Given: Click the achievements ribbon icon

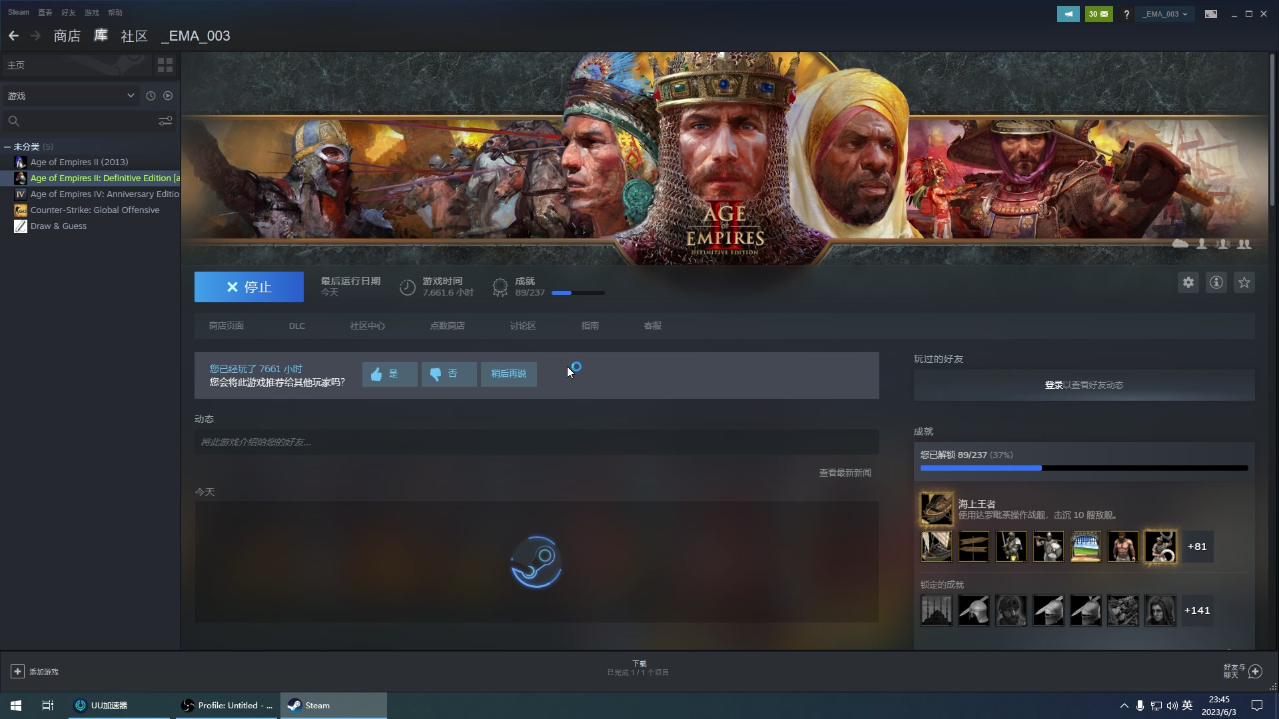Looking at the screenshot, I should point(500,287).
